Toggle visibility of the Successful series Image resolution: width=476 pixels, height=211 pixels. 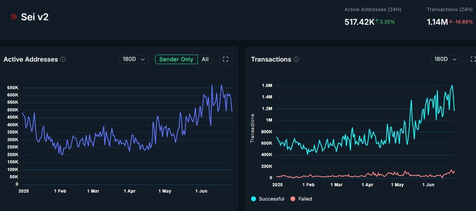[268, 199]
